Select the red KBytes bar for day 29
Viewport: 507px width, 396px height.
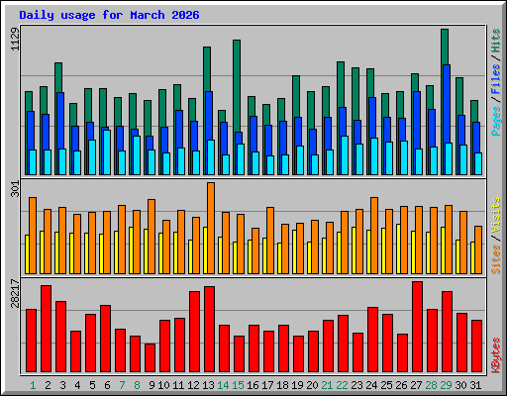pyautogui.click(x=447, y=332)
